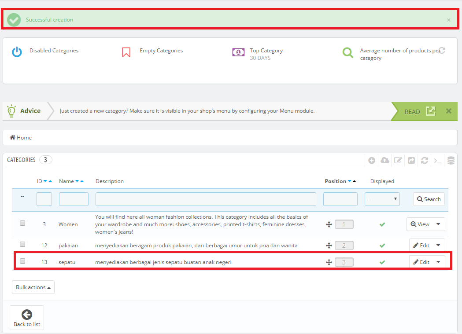Expand the arrow next to View for Women
The image size is (462, 334).
[x=438, y=224]
